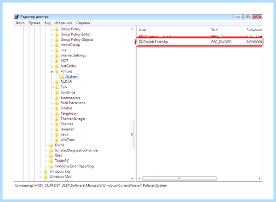Image resolution: width=276 pixels, height=202 pixels.
Task: Click the Значение column header
Action: click(x=254, y=30)
